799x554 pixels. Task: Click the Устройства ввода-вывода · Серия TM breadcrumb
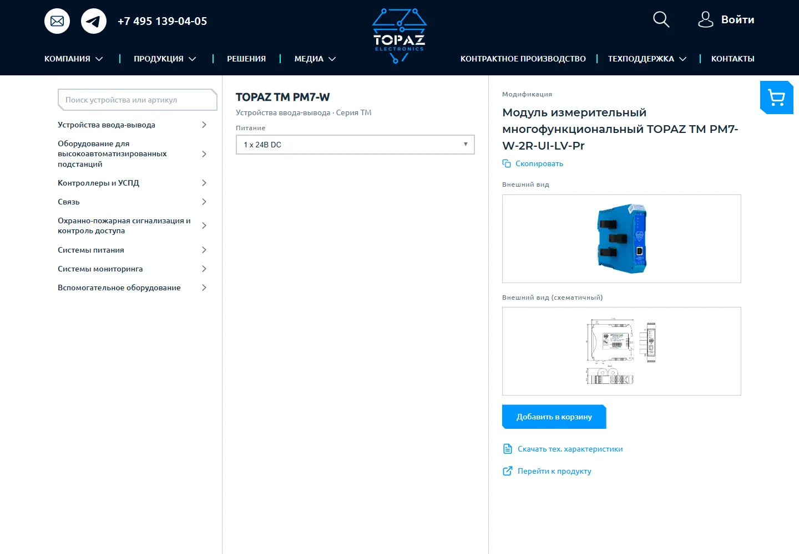point(304,112)
